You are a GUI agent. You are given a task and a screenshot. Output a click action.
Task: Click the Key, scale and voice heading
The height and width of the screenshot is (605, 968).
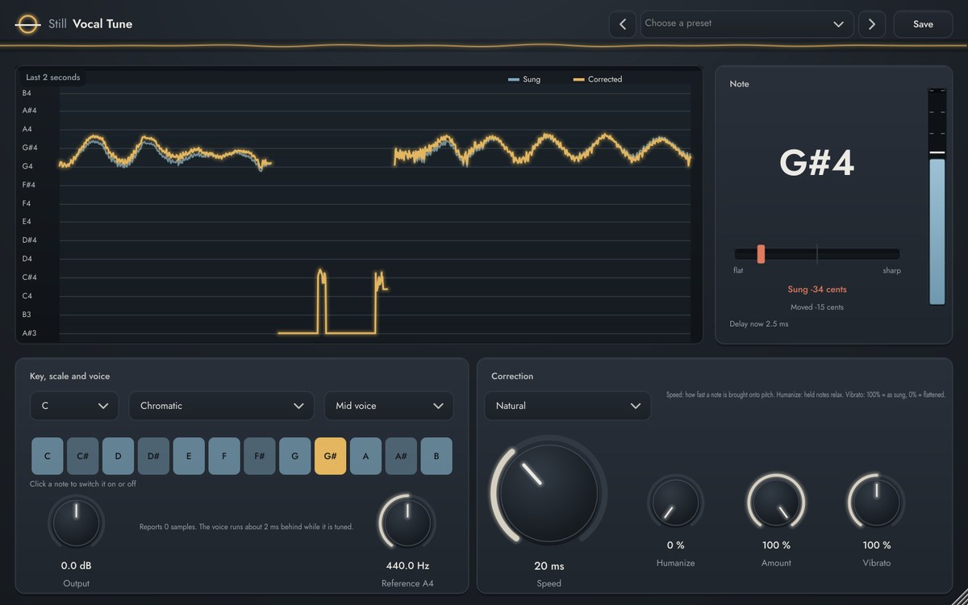70,377
